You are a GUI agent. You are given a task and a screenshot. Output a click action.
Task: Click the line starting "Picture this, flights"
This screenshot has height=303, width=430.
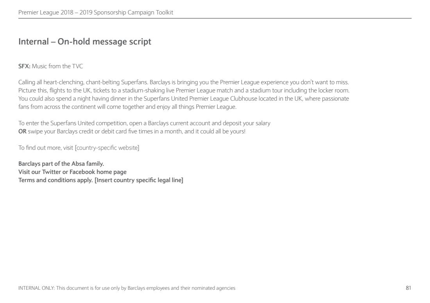coord(184,90)
